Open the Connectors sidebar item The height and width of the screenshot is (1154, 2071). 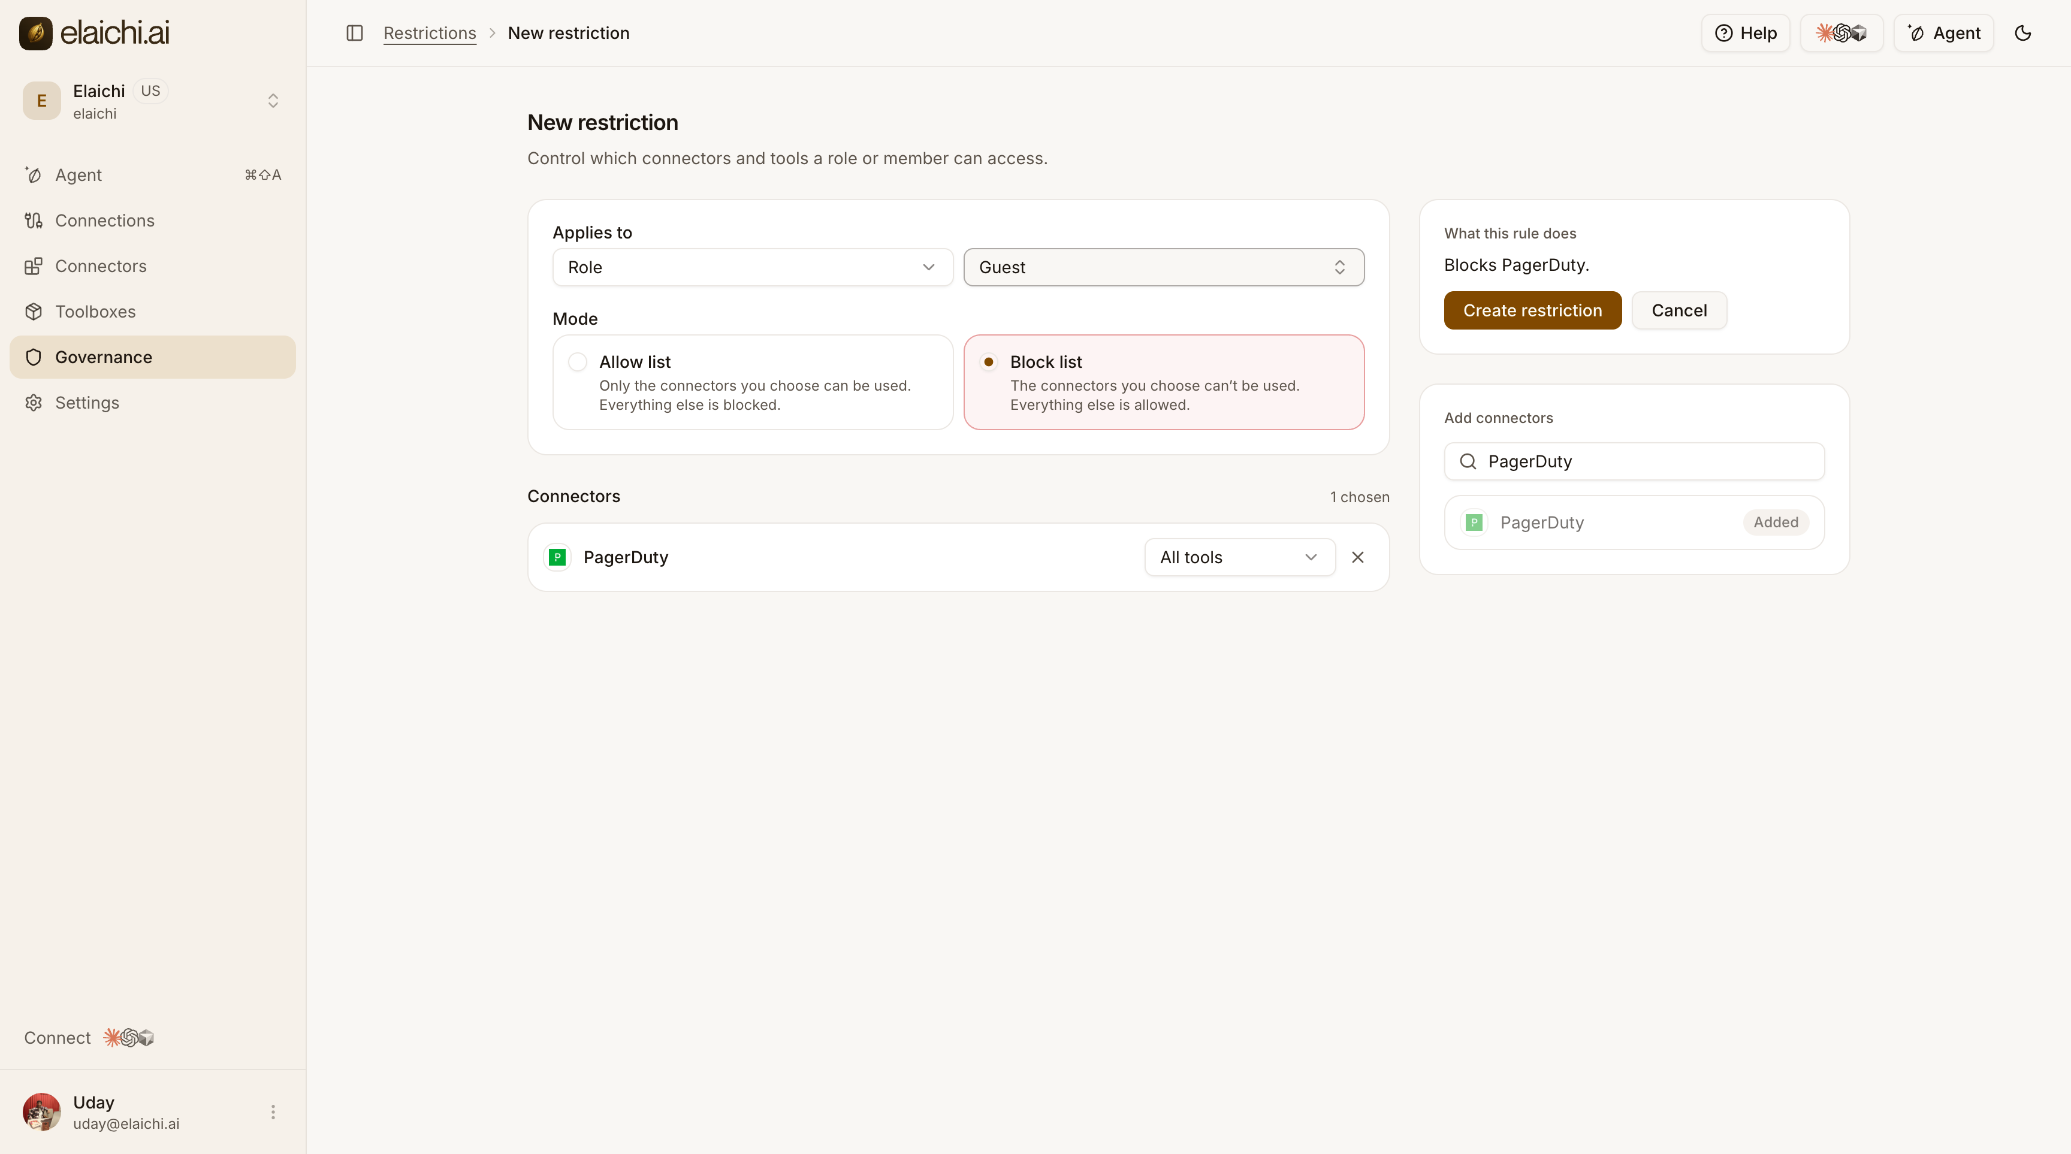(x=153, y=266)
